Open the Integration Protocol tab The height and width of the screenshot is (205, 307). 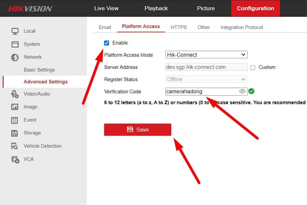tap(241, 27)
